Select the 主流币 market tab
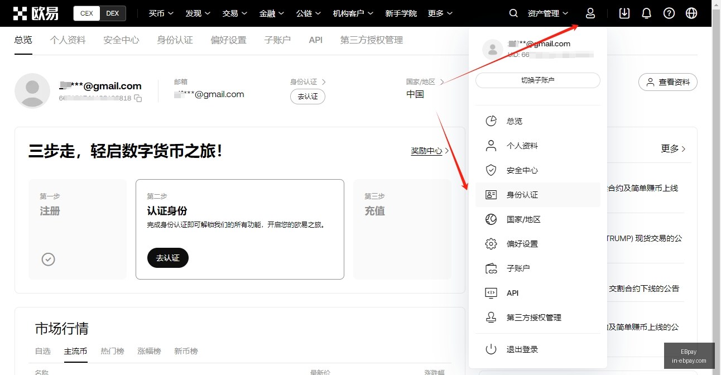Image resolution: width=721 pixels, height=375 pixels. tap(76, 351)
